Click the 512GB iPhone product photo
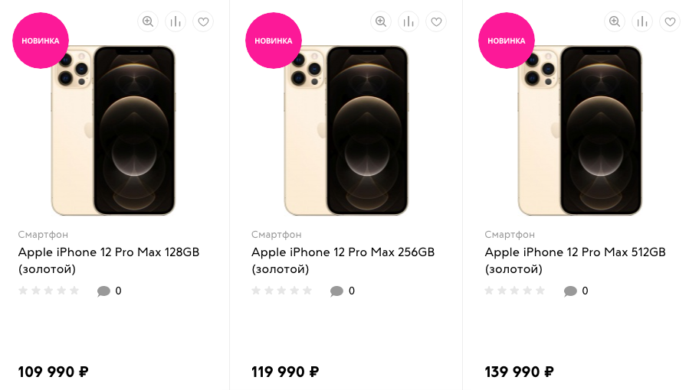The width and height of the screenshot is (689, 390). (580, 130)
